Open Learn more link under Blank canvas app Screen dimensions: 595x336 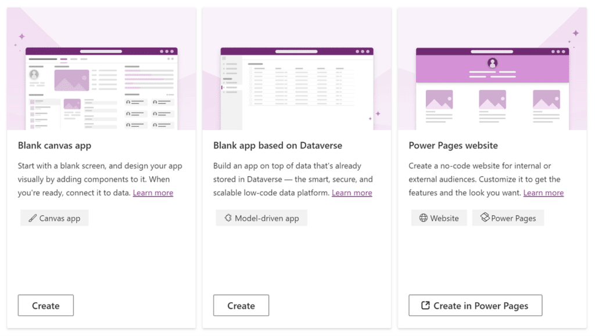click(153, 193)
